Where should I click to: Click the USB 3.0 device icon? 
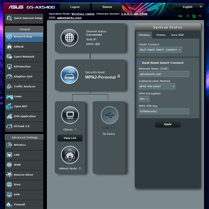coord(109,115)
